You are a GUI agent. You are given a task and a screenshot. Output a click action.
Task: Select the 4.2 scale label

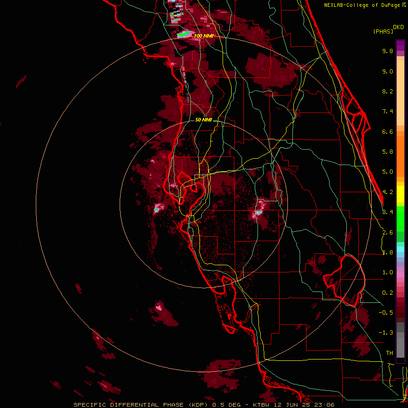[x=388, y=192]
